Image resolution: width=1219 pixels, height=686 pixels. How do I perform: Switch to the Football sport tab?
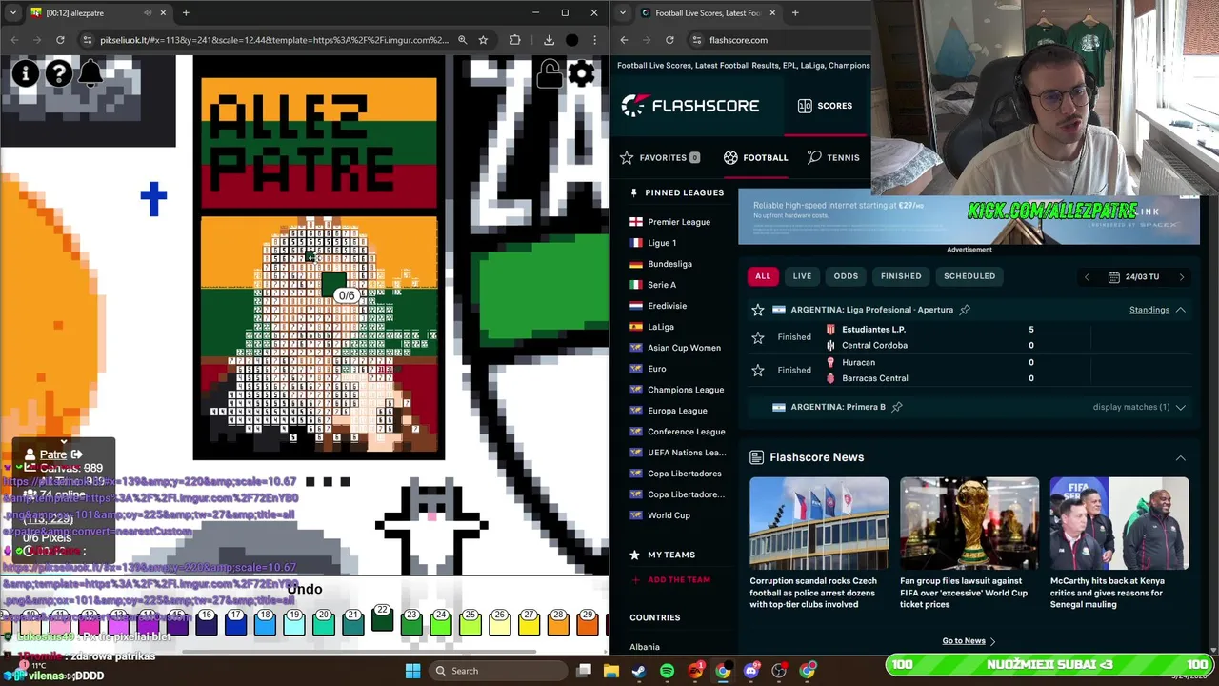[x=755, y=157]
